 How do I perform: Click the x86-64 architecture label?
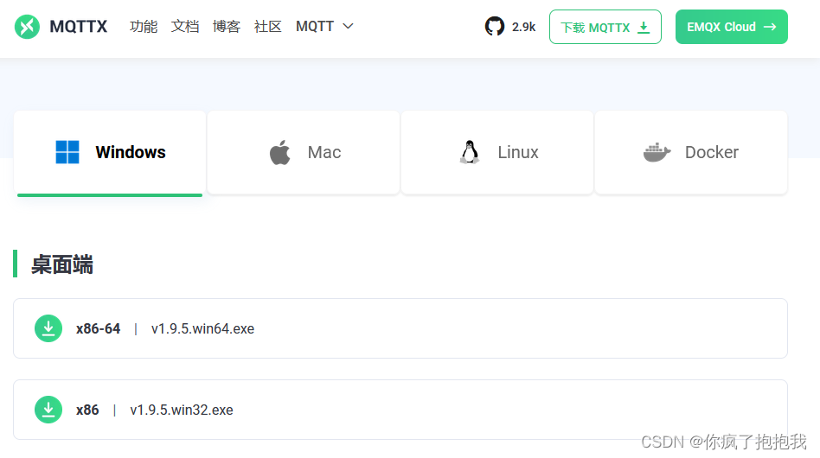click(x=98, y=328)
